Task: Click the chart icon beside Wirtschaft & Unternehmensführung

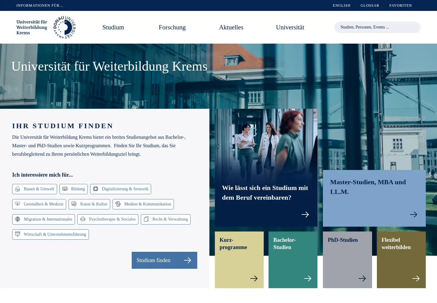Action: (x=18, y=234)
